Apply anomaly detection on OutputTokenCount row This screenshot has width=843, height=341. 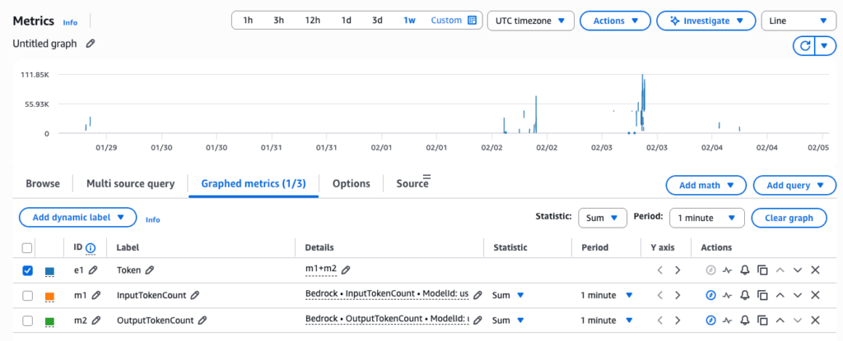[728, 320]
